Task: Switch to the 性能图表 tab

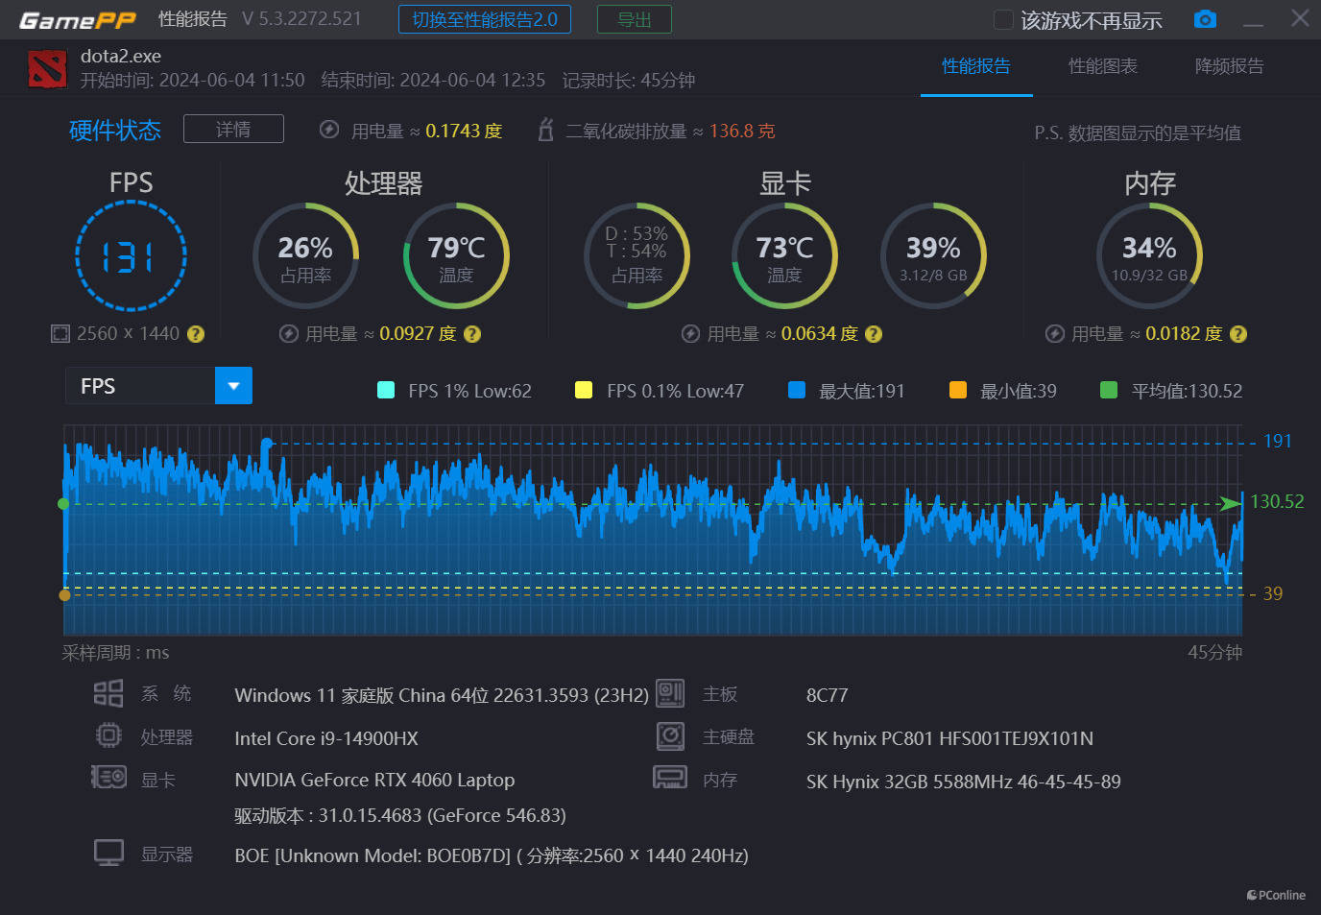Action: coord(1103,66)
